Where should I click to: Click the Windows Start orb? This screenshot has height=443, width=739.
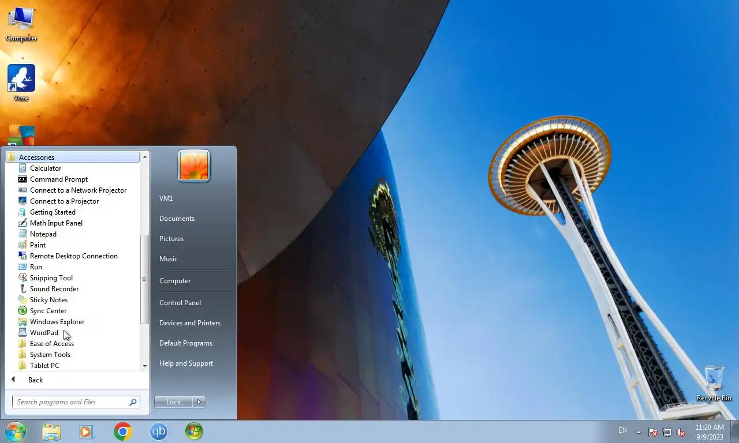16,431
